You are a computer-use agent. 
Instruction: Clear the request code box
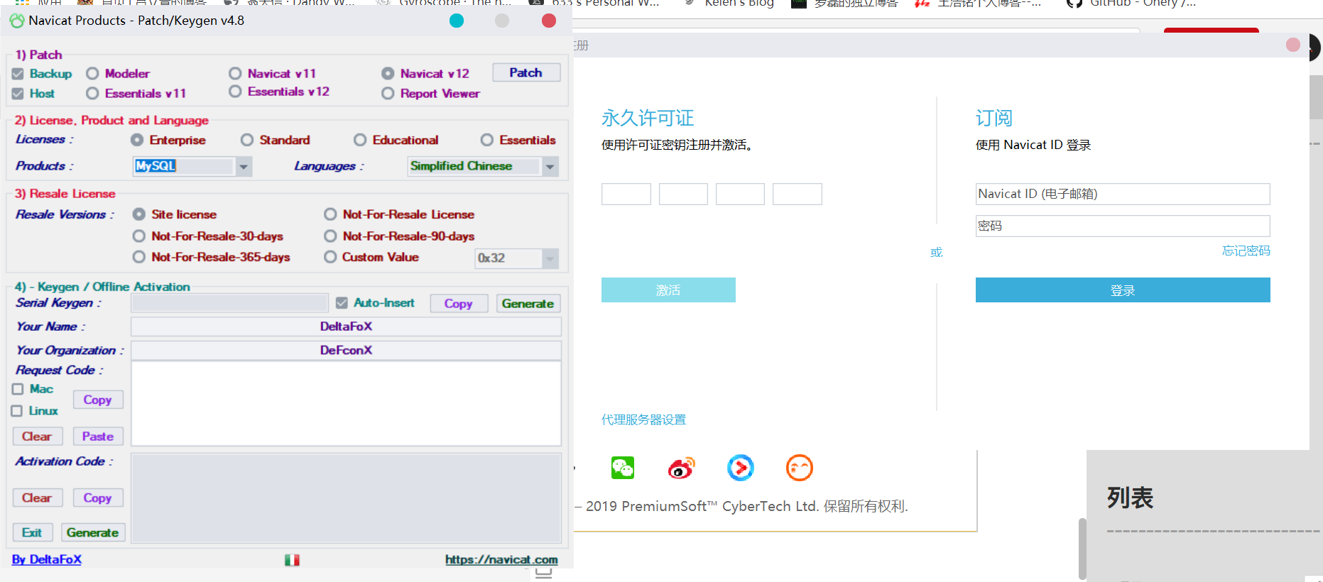37,436
